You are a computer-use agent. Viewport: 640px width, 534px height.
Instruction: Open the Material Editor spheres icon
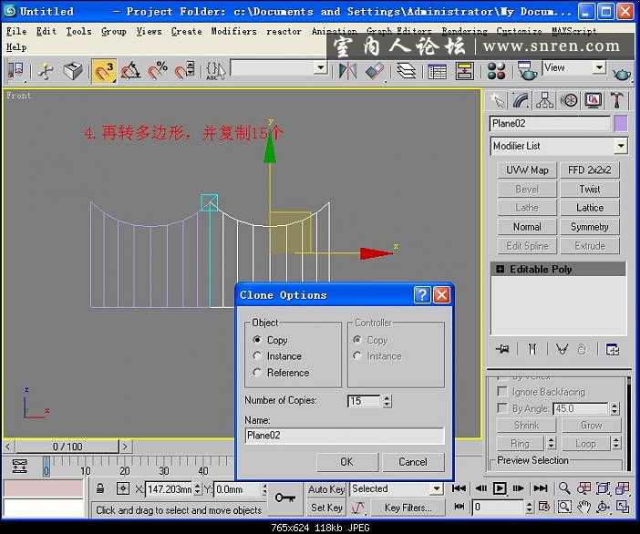point(496,71)
